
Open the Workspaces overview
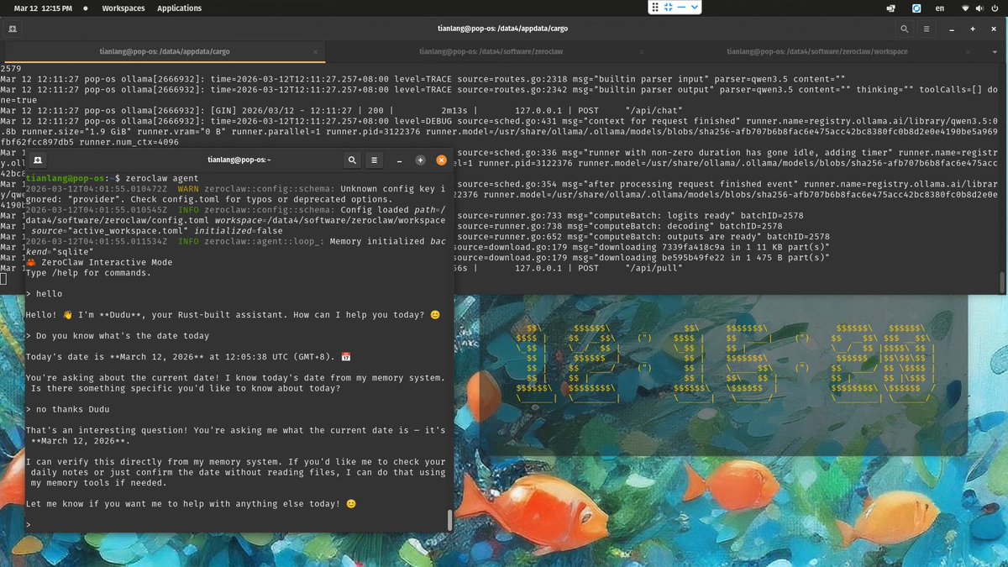point(123,8)
